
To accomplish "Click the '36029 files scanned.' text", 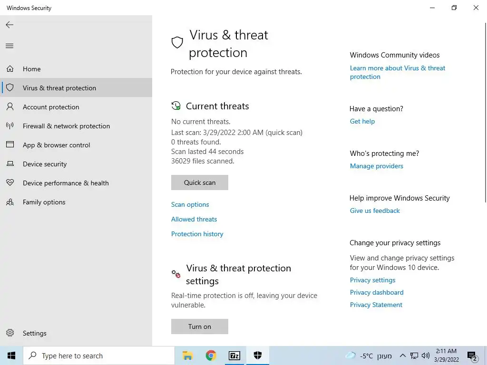I will tap(203, 161).
